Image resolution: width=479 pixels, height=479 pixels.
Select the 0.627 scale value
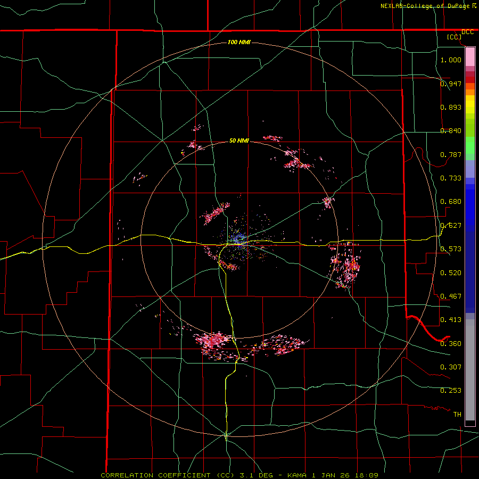coord(451,226)
